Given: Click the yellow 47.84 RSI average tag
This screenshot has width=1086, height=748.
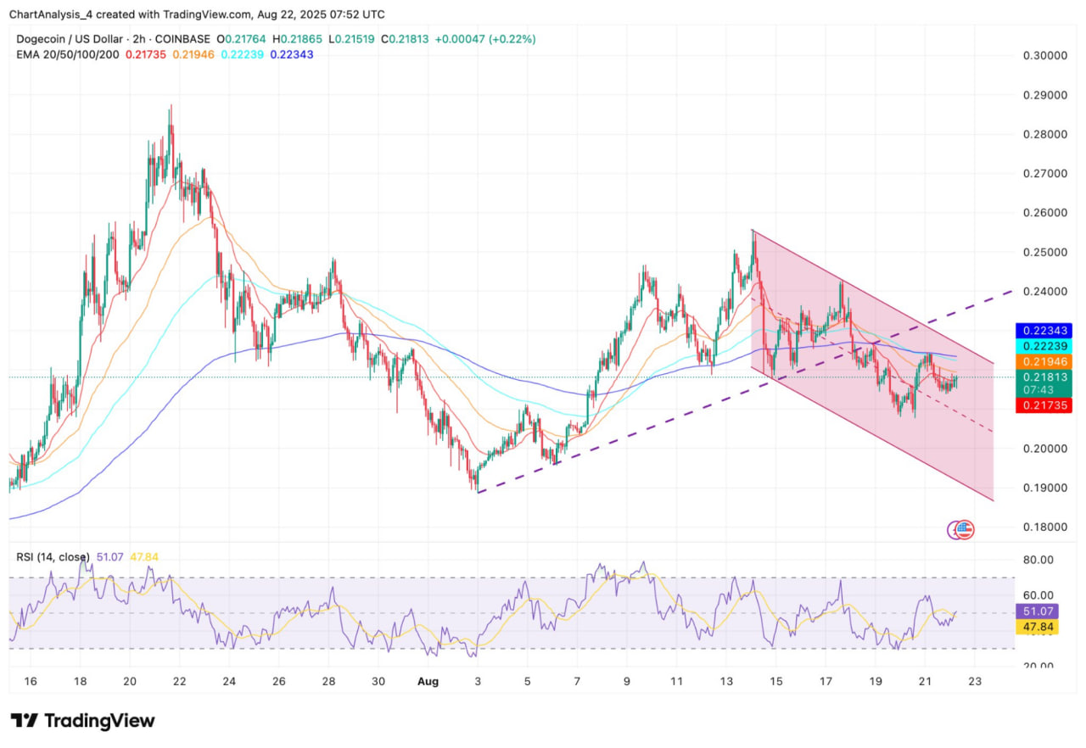Looking at the screenshot, I should click(1038, 628).
